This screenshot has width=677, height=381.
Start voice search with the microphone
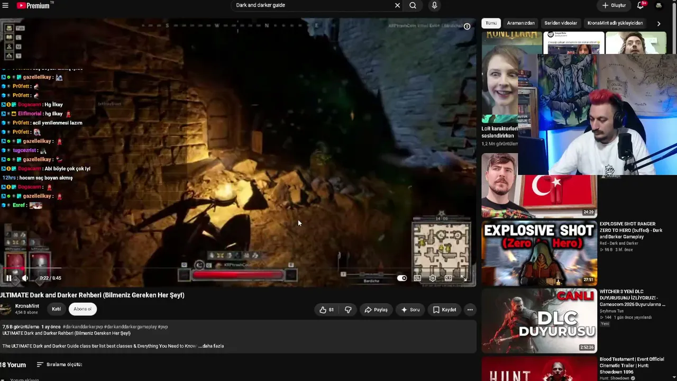(x=434, y=5)
